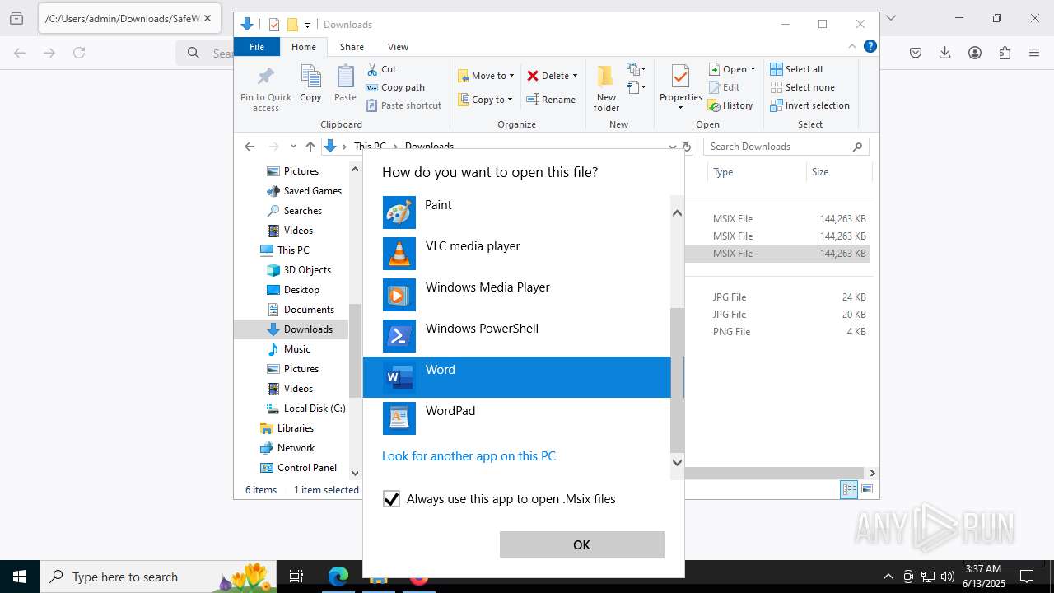The width and height of the screenshot is (1054, 593).
Task: Click the volume icon in system tray
Action: tap(948, 577)
